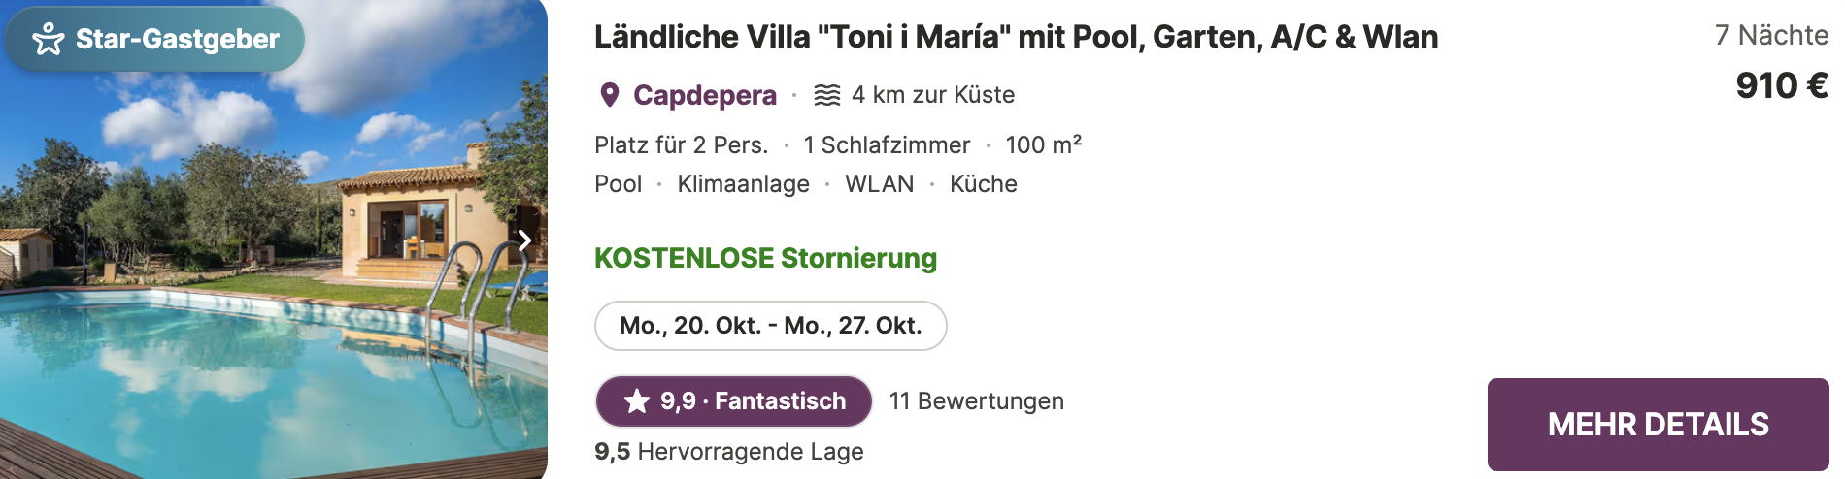1845x479 pixels.
Task: Click the waves icon for coast distance
Action: [827, 95]
